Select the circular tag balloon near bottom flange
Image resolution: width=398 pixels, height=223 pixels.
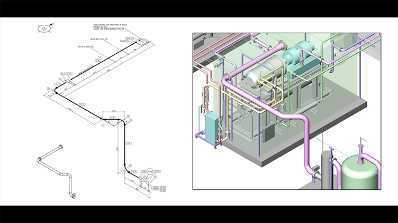150,171
